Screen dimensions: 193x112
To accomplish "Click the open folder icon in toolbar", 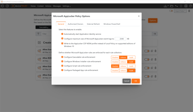I will (x=172, y=6).
